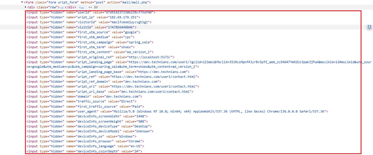Click the ellipsis inside div row element
The width and height of the screenshot is (373, 155).
coord(62,7)
